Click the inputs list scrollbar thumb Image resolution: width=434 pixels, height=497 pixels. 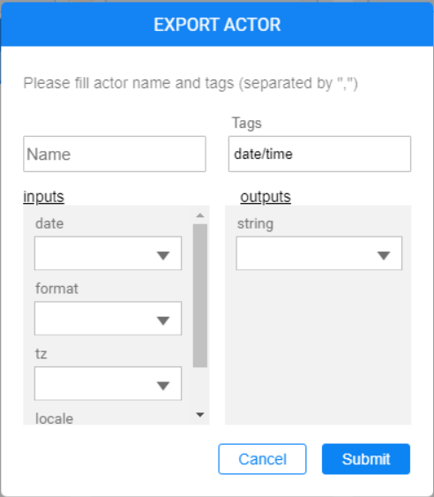pos(200,296)
